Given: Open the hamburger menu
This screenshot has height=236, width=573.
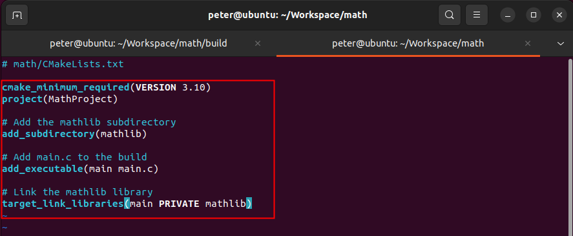Looking at the screenshot, I should coord(477,16).
